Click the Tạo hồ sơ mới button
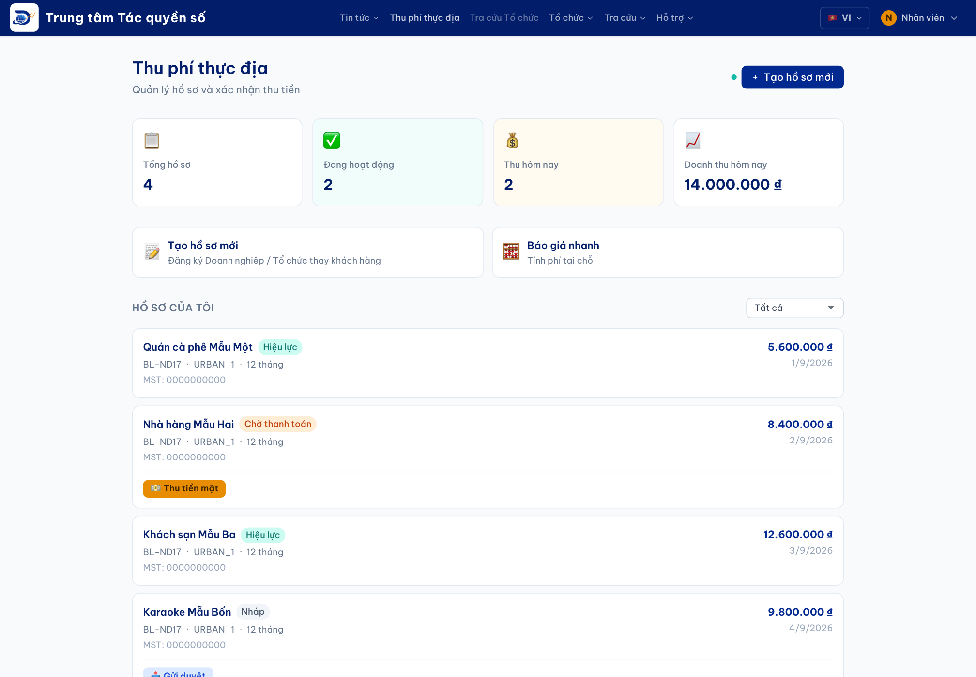Screen dimensions: 976x677 point(792,77)
